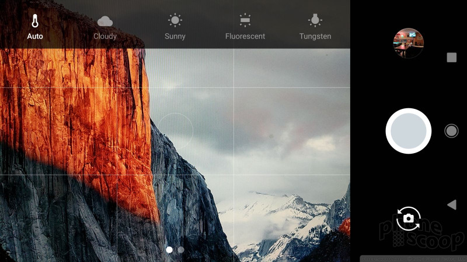Screen dimensions: 467x262
Task: Pick the Fluorescent white balance icon
Action: (245, 20)
